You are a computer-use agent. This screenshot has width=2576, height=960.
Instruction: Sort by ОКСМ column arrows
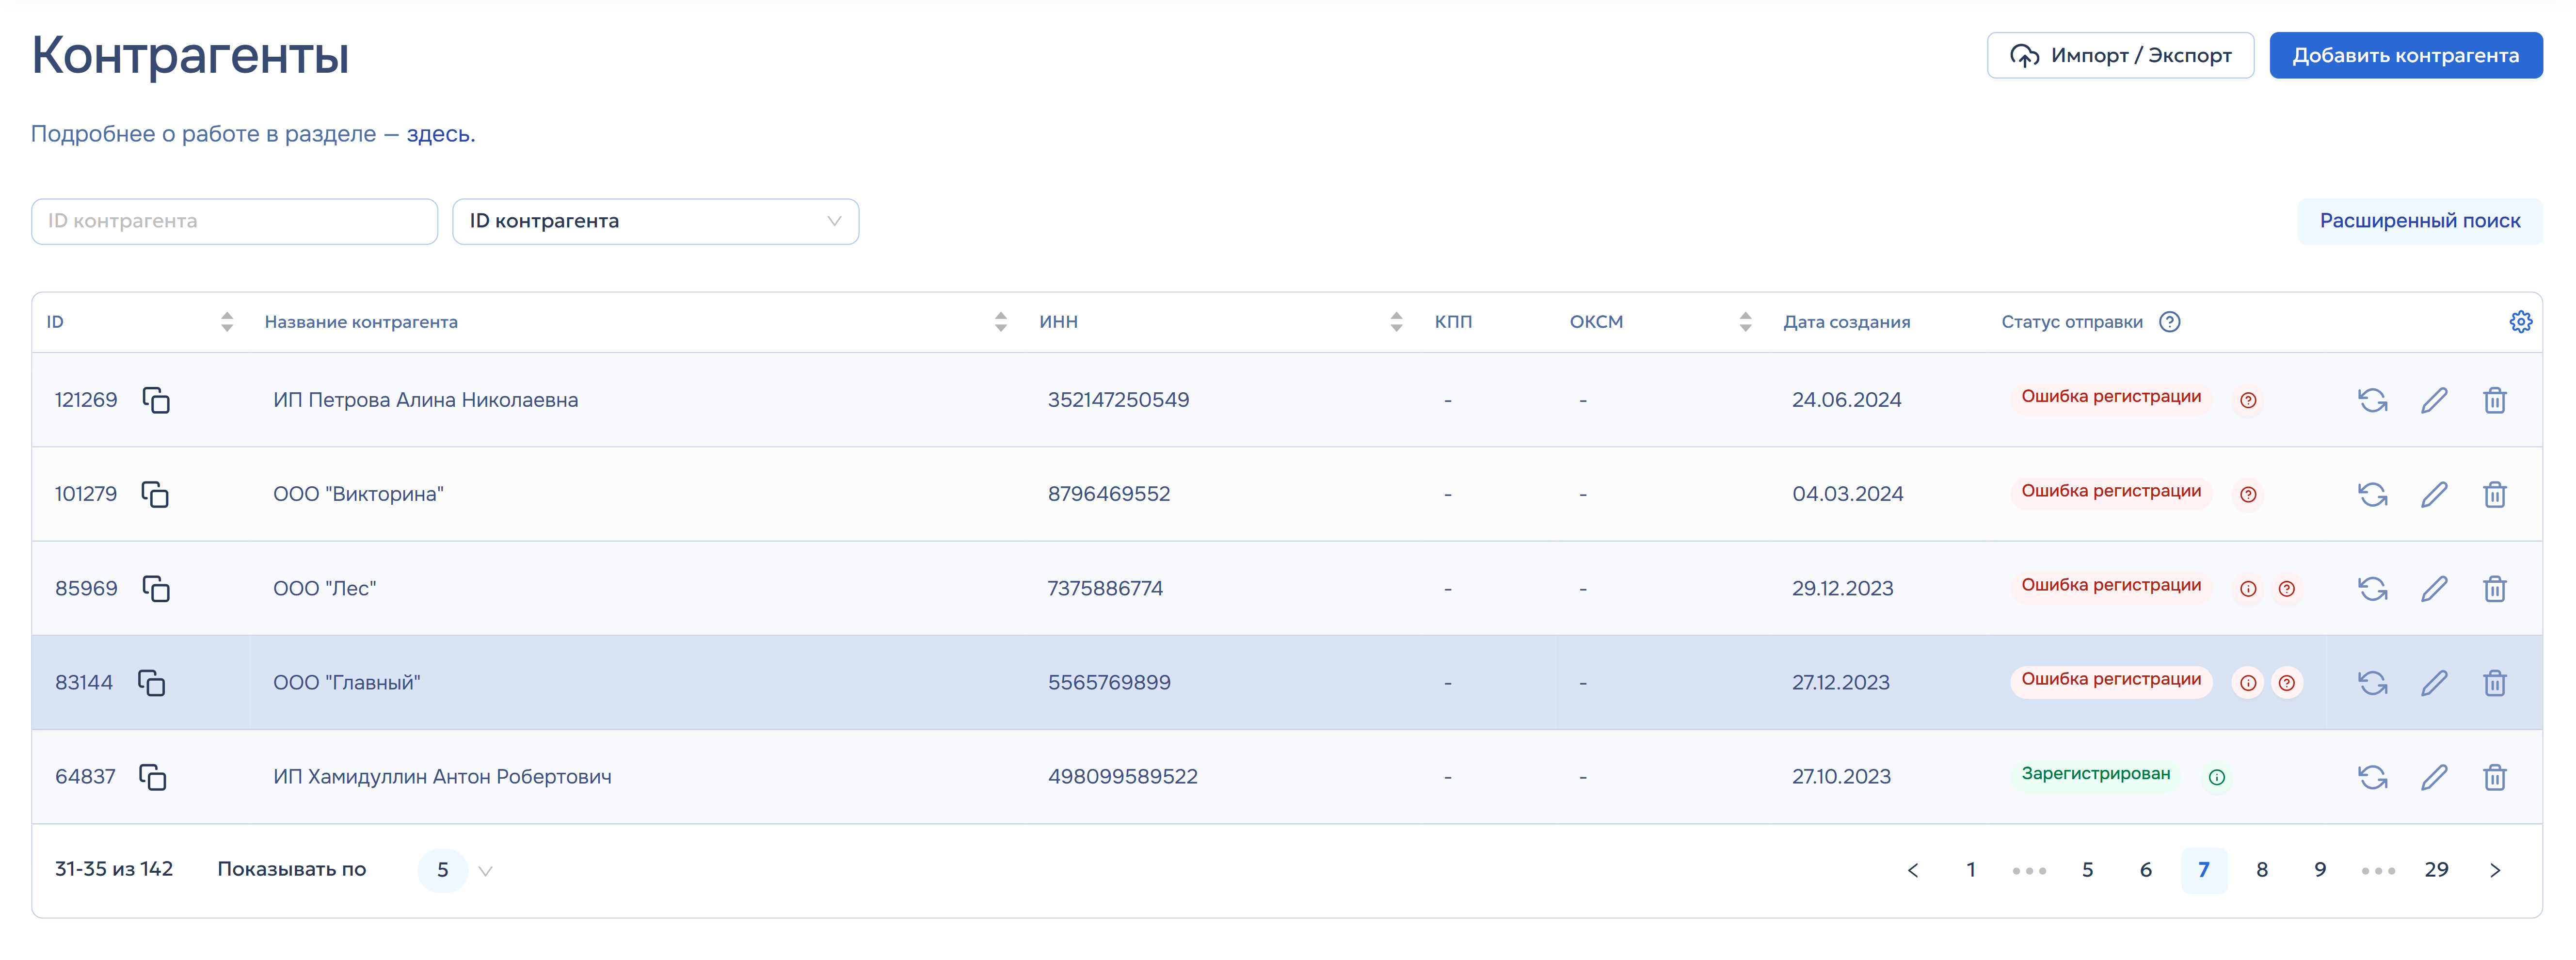pyautogui.click(x=1745, y=321)
